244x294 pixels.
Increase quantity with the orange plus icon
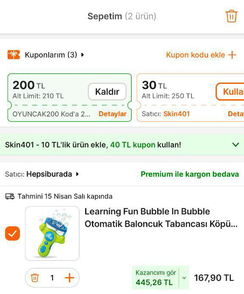pos(69,277)
